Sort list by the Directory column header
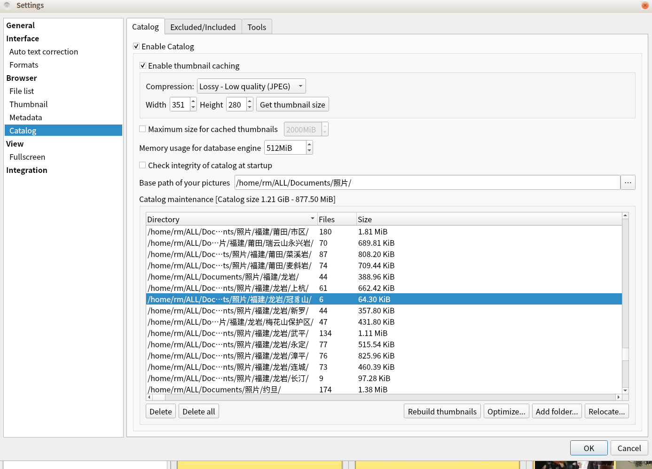This screenshot has width=652, height=469. click(x=230, y=219)
